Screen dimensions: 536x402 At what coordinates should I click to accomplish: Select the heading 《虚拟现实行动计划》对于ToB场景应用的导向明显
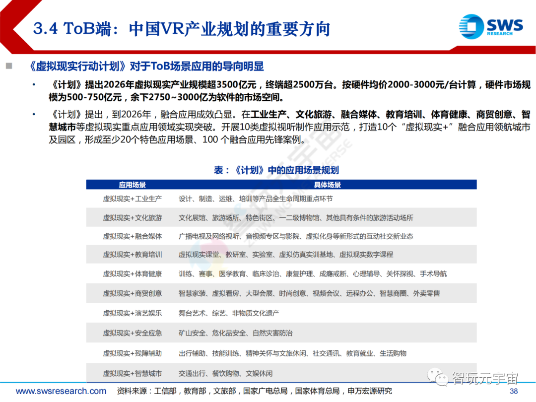(x=146, y=66)
